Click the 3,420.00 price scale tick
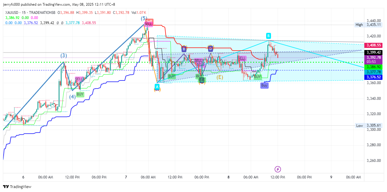Image resolution: width=387 pixels, height=192 pixels. (373, 36)
